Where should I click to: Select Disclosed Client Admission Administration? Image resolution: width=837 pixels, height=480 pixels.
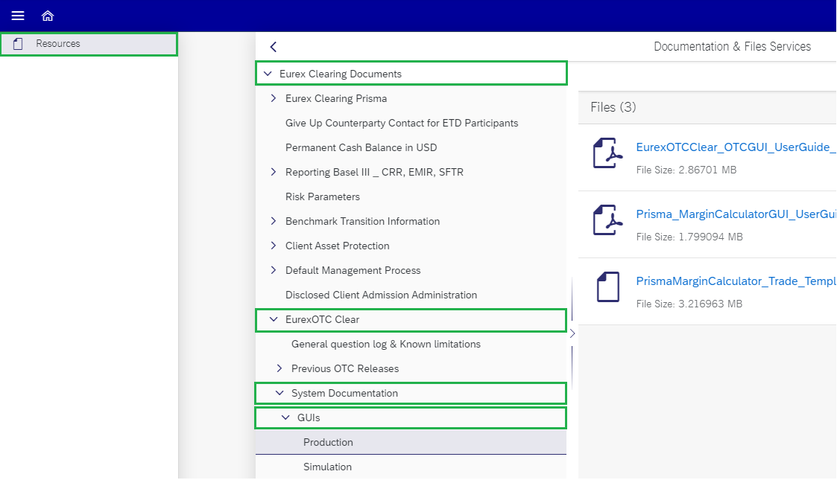pyautogui.click(x=411, y=295)
